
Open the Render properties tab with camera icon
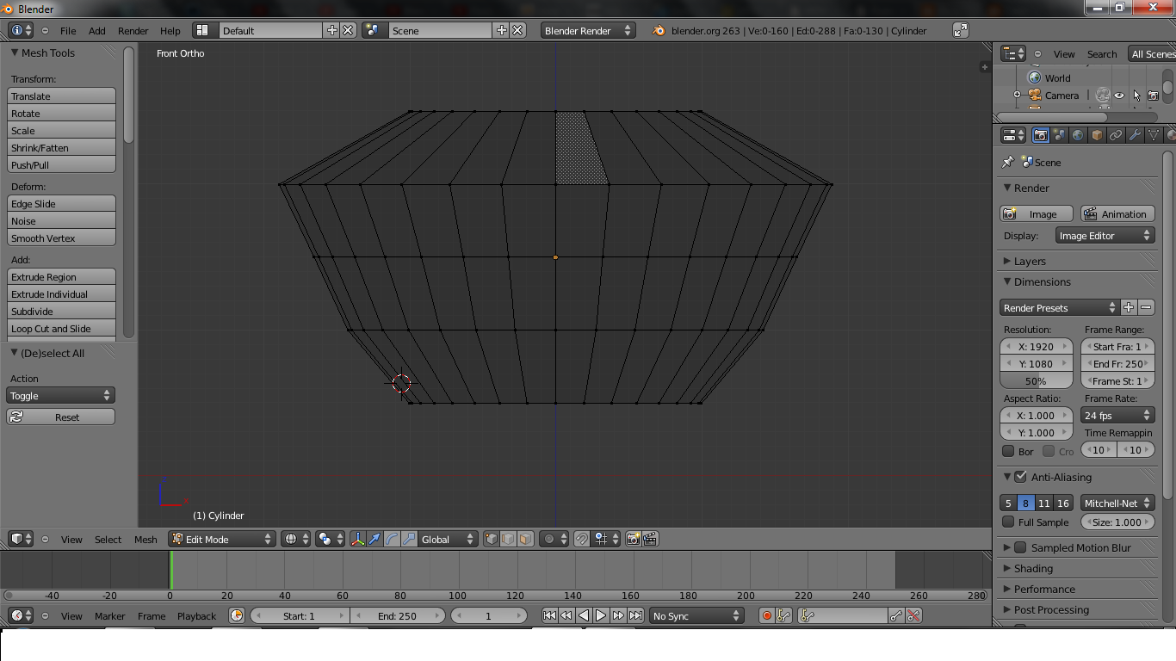(x=1040, y=134)
